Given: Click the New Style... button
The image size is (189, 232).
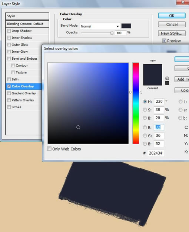Looking at the screenshot, I should coord(172,33).
